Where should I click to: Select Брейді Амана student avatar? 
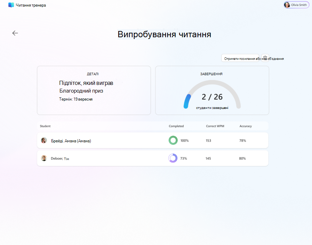[44, 141]
